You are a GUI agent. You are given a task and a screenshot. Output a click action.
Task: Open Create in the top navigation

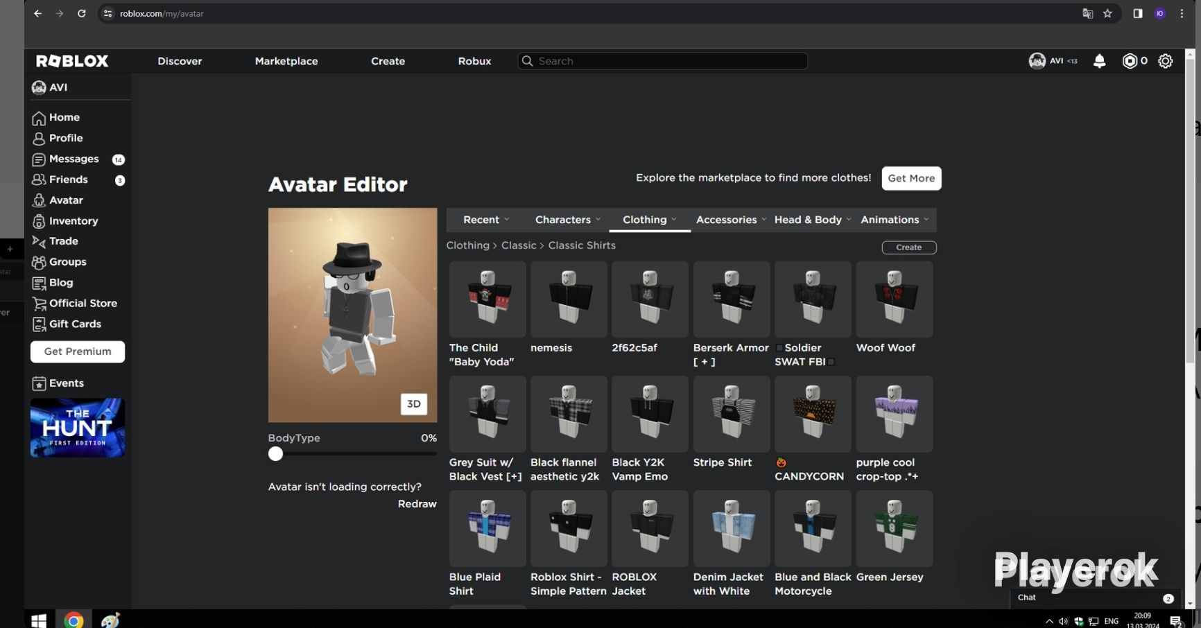(x=388, y=61)
